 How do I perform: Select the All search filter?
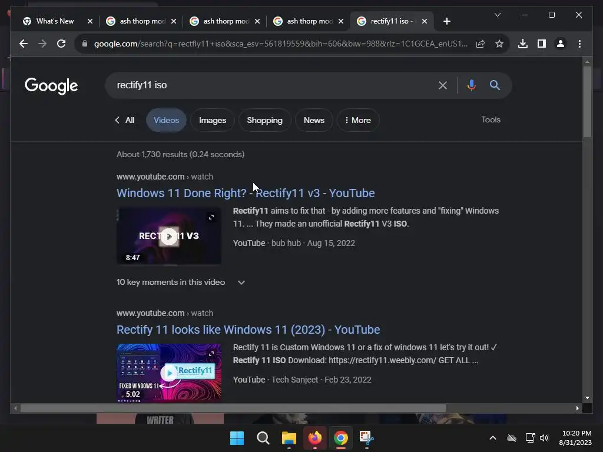[x=130, y=120]
